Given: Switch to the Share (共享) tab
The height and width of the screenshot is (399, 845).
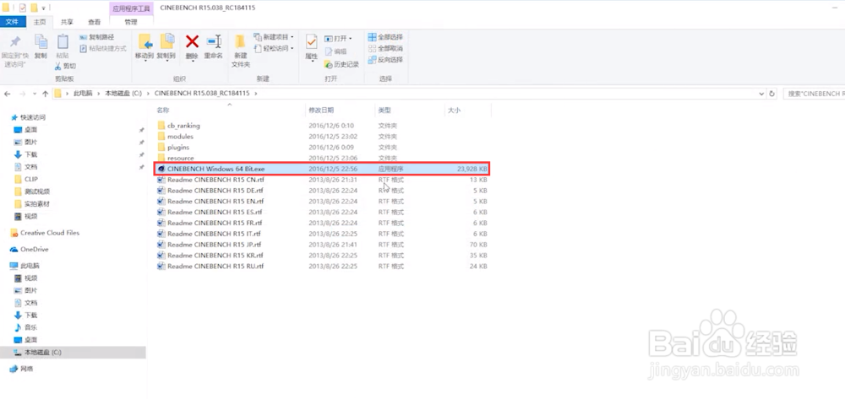Looking at the screenshot, I should click(67, 22).
